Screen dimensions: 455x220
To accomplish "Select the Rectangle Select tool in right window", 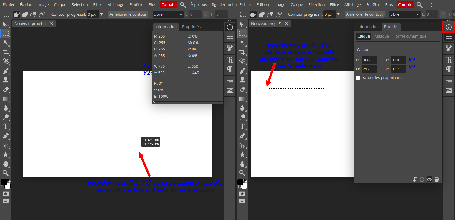I will pyautogui.click(x=242, y=34).
